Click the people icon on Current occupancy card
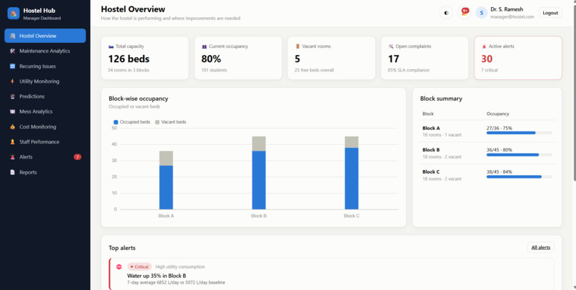 [x=204, y=46]
